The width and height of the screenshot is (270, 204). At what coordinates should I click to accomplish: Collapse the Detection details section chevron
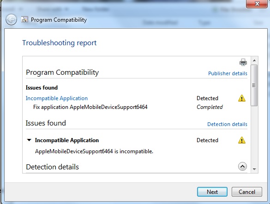[242, 167]
